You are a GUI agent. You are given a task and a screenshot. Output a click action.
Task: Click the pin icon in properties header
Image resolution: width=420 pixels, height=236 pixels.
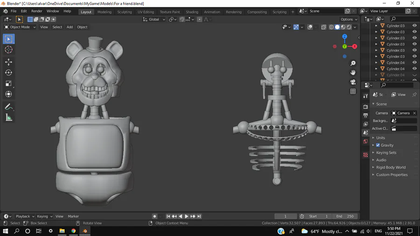[x=414, y=95]
